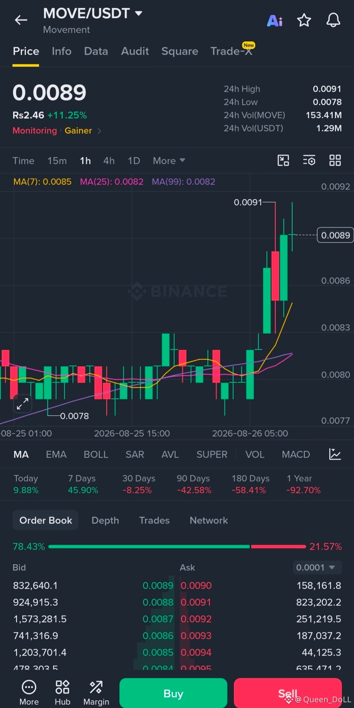The height and width of the screenshot is (708, 354).
Task: Open the indicator chart icon beside MACD
Action: (335, 454)
